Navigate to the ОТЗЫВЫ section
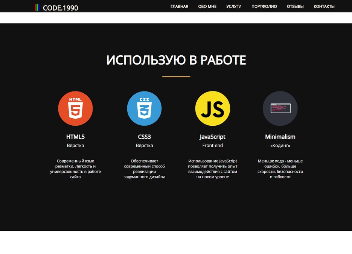Viewport: 352px width, 254px height. 295,6
